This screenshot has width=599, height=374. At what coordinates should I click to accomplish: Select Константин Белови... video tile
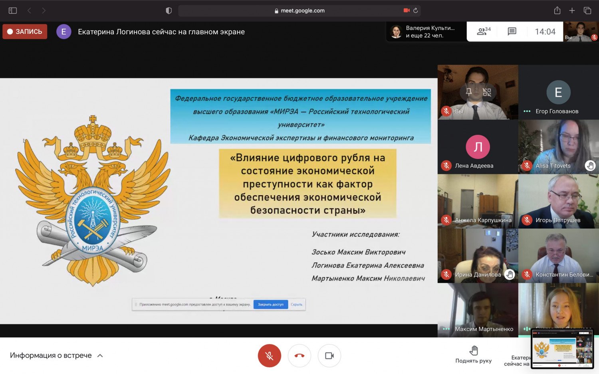[559, 256]
